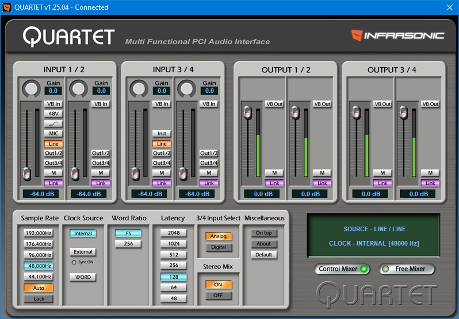Toggle VB In on Input 3
Image resolution: width=459 pixels, height=319 pixels.
click(162, 104)
